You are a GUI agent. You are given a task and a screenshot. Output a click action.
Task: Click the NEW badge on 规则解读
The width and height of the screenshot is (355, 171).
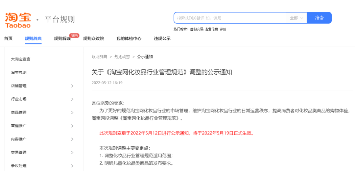pos(74,36)
